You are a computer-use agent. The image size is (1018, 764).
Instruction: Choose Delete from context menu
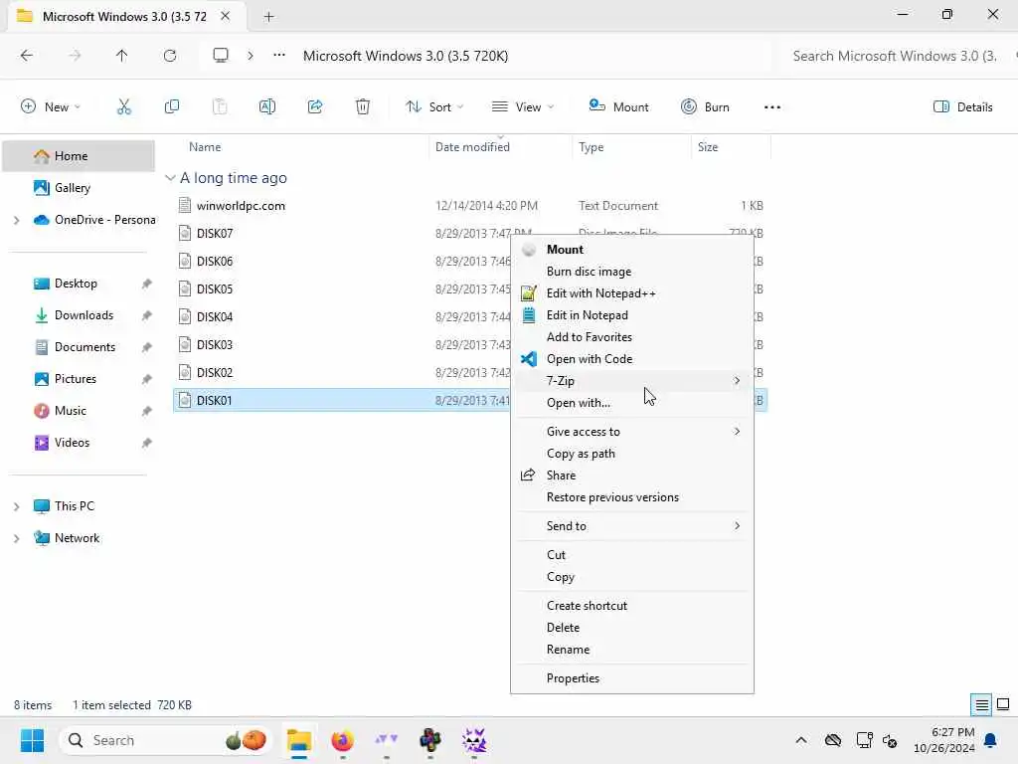631,628
